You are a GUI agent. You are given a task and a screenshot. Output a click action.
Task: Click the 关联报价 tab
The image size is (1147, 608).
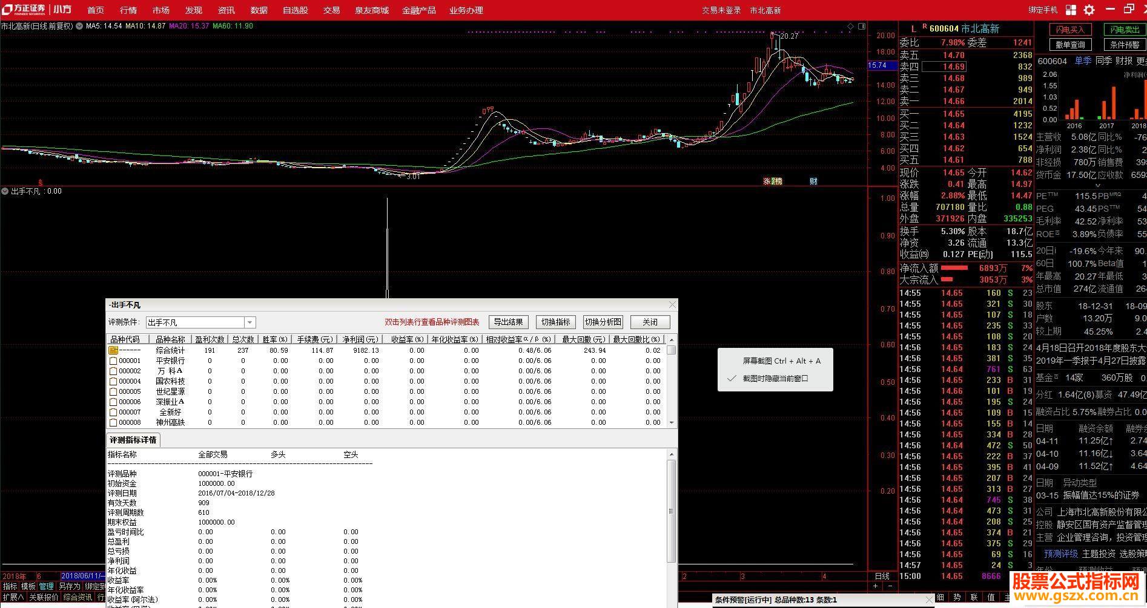coord(44,597)
